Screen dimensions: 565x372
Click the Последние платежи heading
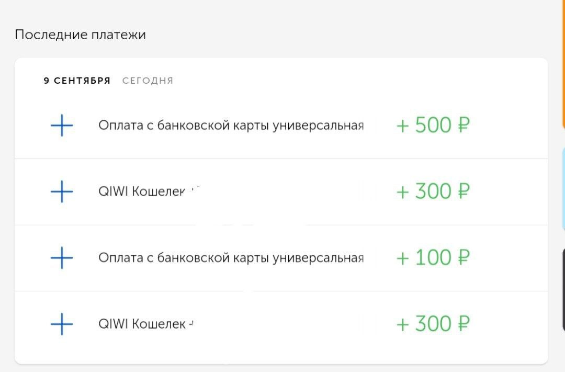80,35
